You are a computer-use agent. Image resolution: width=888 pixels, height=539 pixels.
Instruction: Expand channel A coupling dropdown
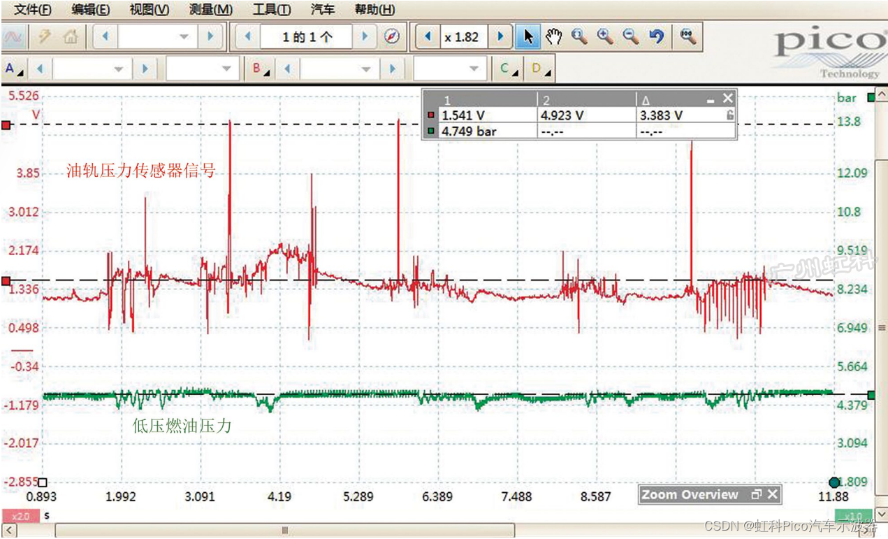coord(226,69)
